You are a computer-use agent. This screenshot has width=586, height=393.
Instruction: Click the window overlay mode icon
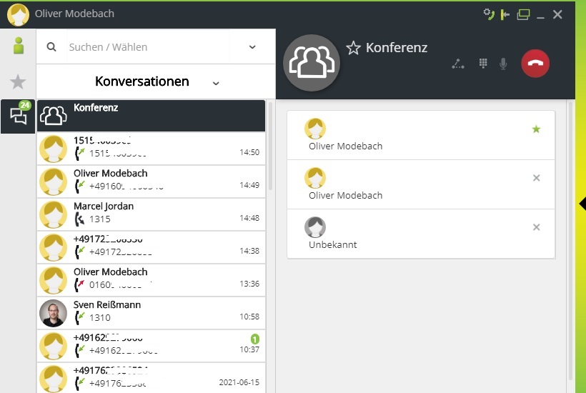523,14
